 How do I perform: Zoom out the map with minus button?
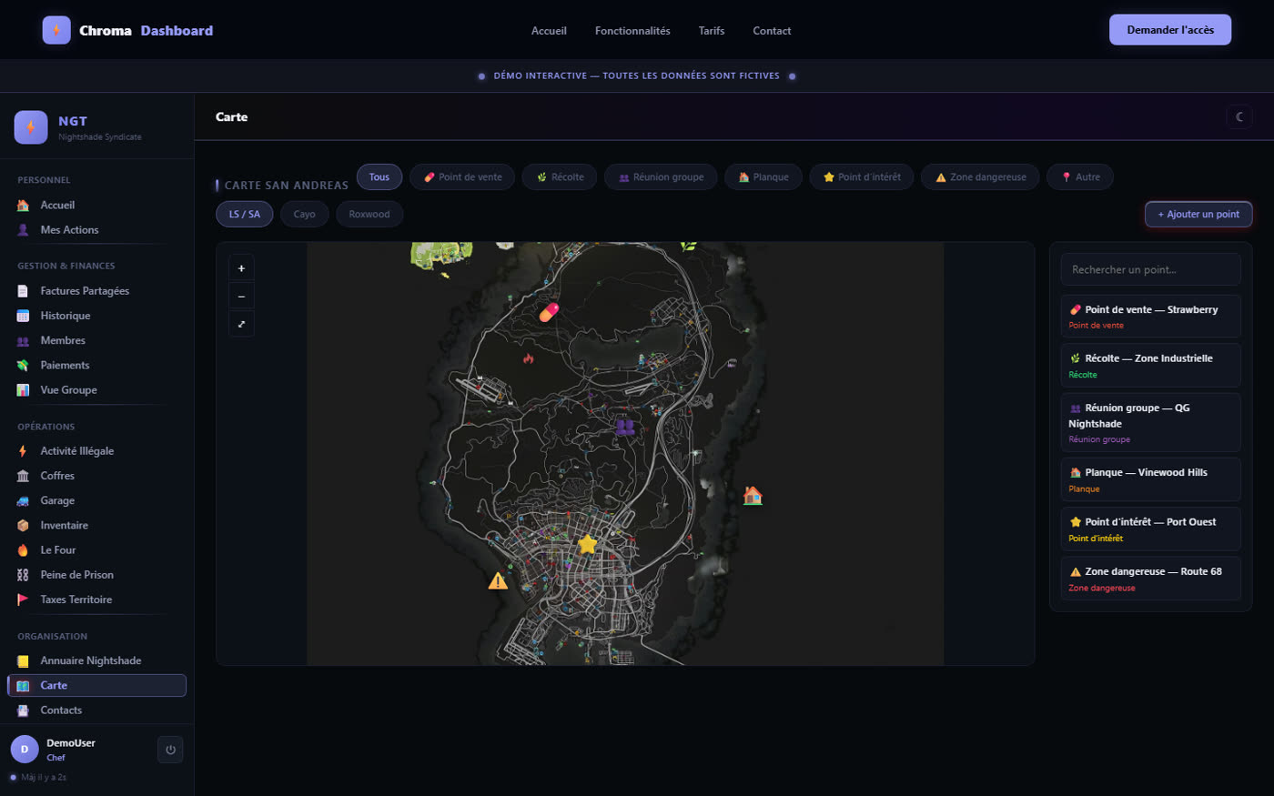(241, 297)
